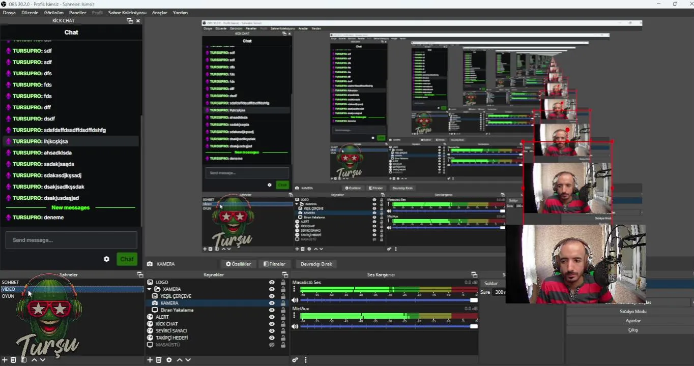Open Mic/Aux three-dot options
The height and width of the screenshot is (366, 694).
coord(294,316)
